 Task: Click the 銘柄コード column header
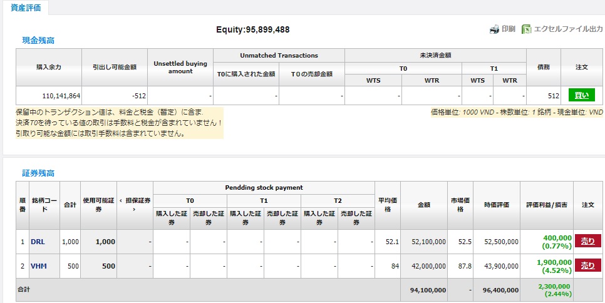pos(44,205)
